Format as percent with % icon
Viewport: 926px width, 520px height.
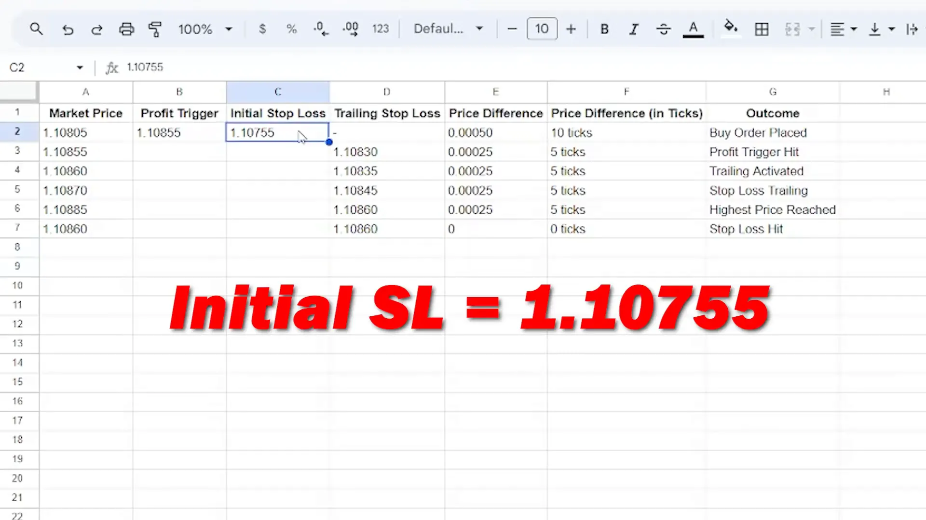291,29
